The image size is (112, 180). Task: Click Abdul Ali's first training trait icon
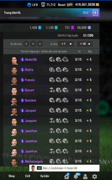tap(52, 59)
